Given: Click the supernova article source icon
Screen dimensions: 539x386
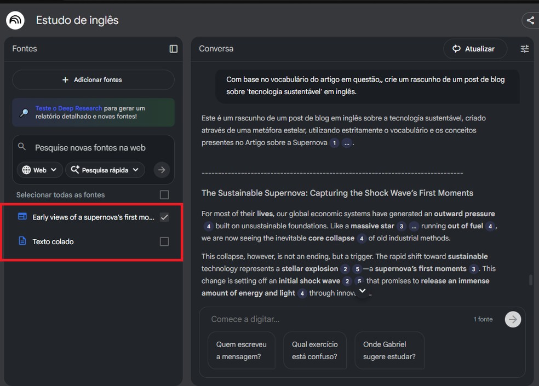Looking at the screenshot, I should coord(22,217).
